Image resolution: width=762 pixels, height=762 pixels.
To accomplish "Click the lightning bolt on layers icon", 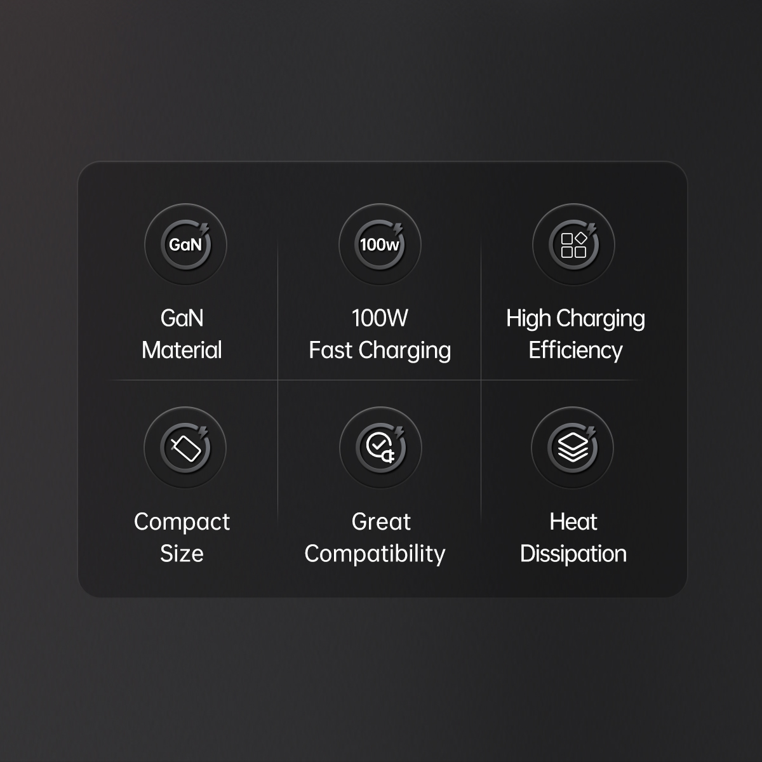I will point(591,431).
